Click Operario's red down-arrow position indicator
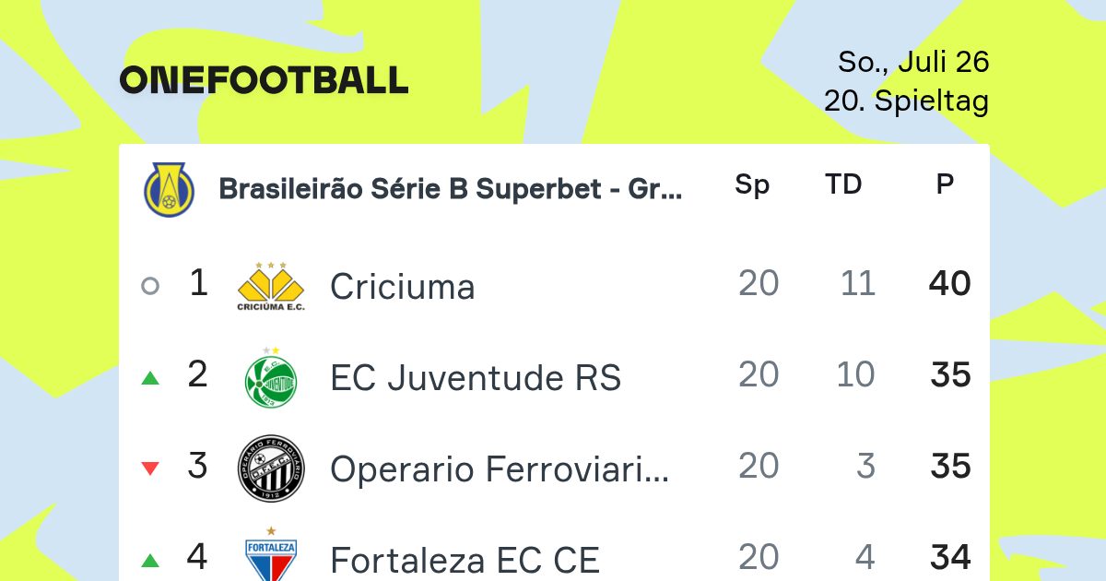1106x581 pixels. [150, 468]
